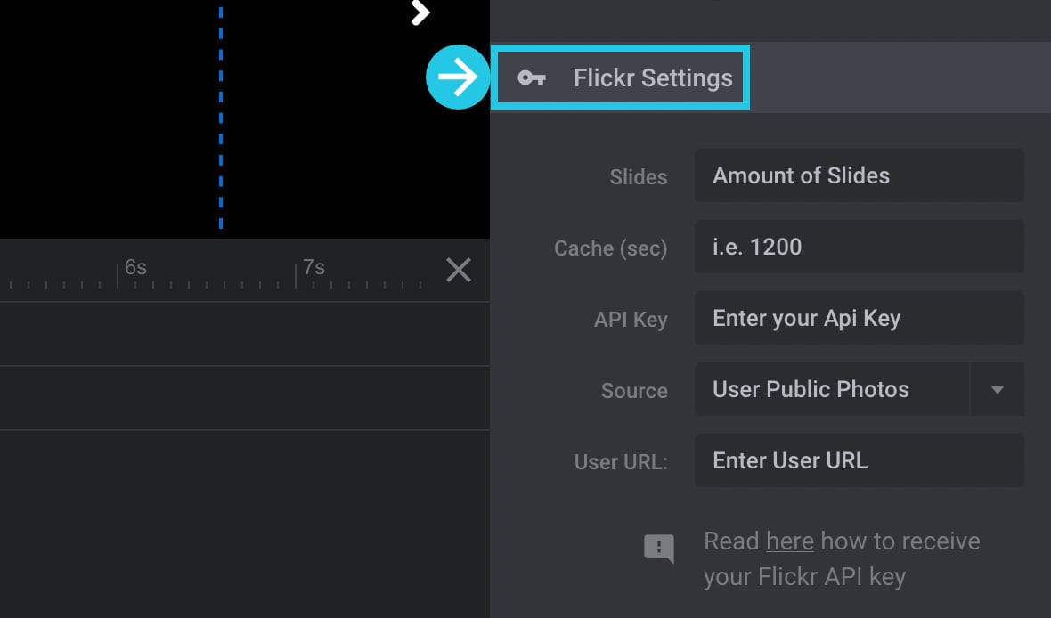Click the 'Cache (sec)' field label
1051x618 pixels.
coord(611,248)
